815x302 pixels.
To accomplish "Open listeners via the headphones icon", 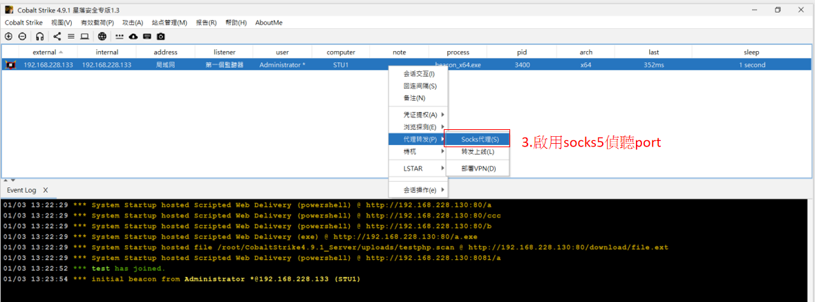I will pyautogui.click(x=40, y=37).
